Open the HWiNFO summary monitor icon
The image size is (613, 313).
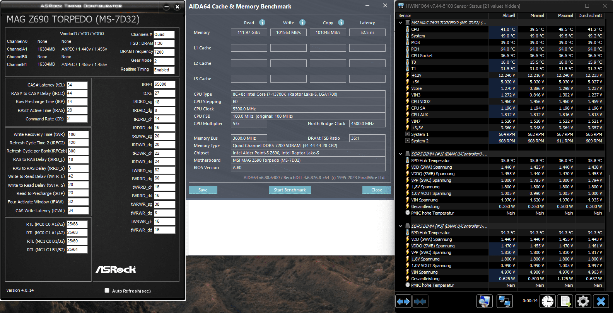[485, 301]
